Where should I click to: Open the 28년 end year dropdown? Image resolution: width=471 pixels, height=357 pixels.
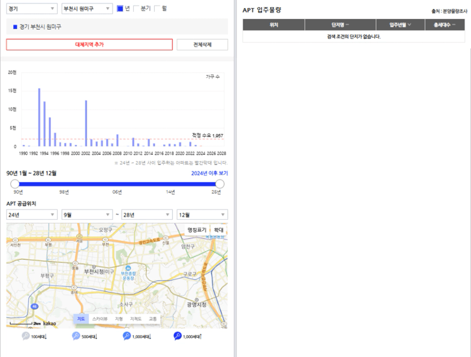point(147,215)
